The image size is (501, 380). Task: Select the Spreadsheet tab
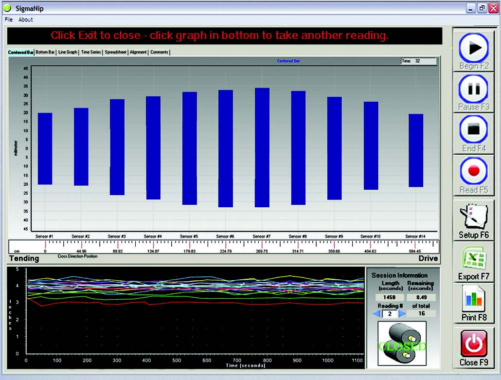click(x=116, y=52)
